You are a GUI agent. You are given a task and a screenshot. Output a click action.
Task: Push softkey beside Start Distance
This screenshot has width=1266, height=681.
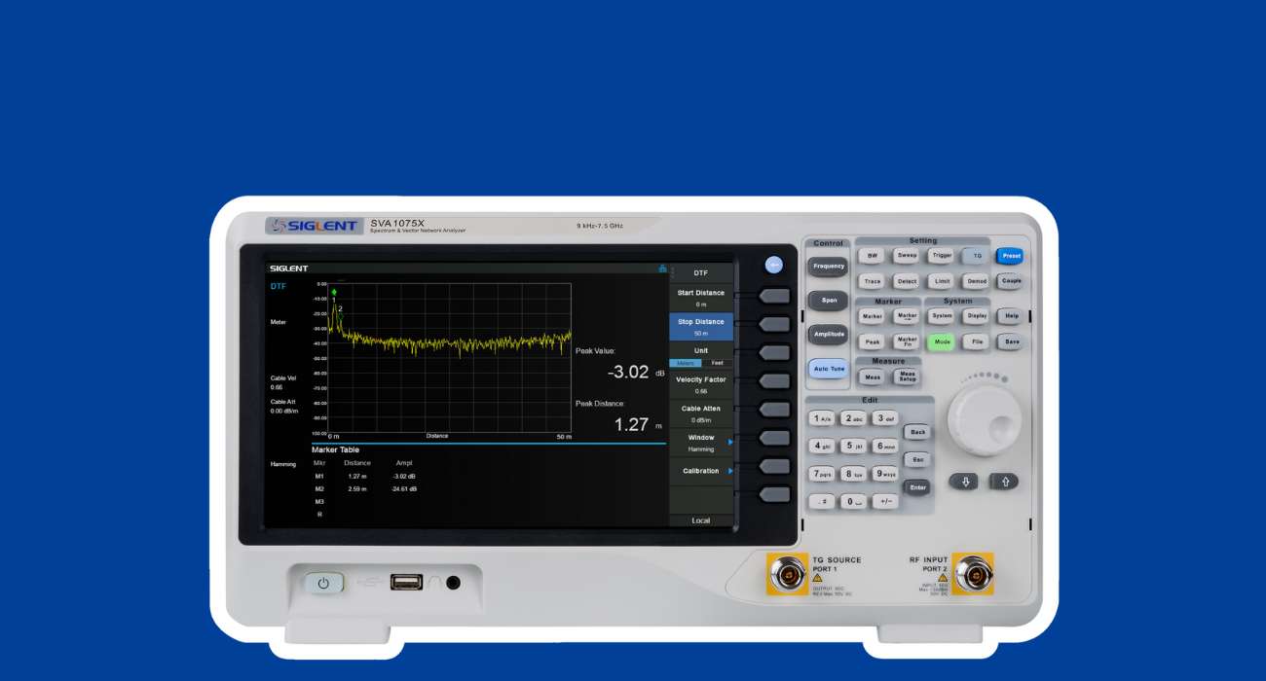774,296
